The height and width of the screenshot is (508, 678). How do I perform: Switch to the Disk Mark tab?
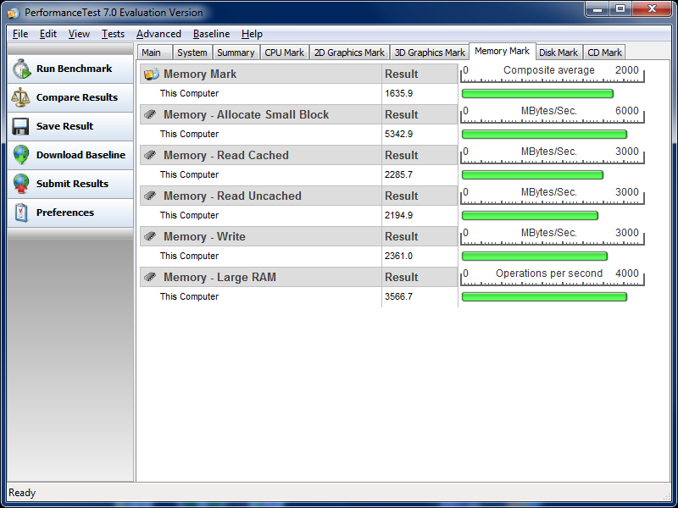tap(559, 52)
